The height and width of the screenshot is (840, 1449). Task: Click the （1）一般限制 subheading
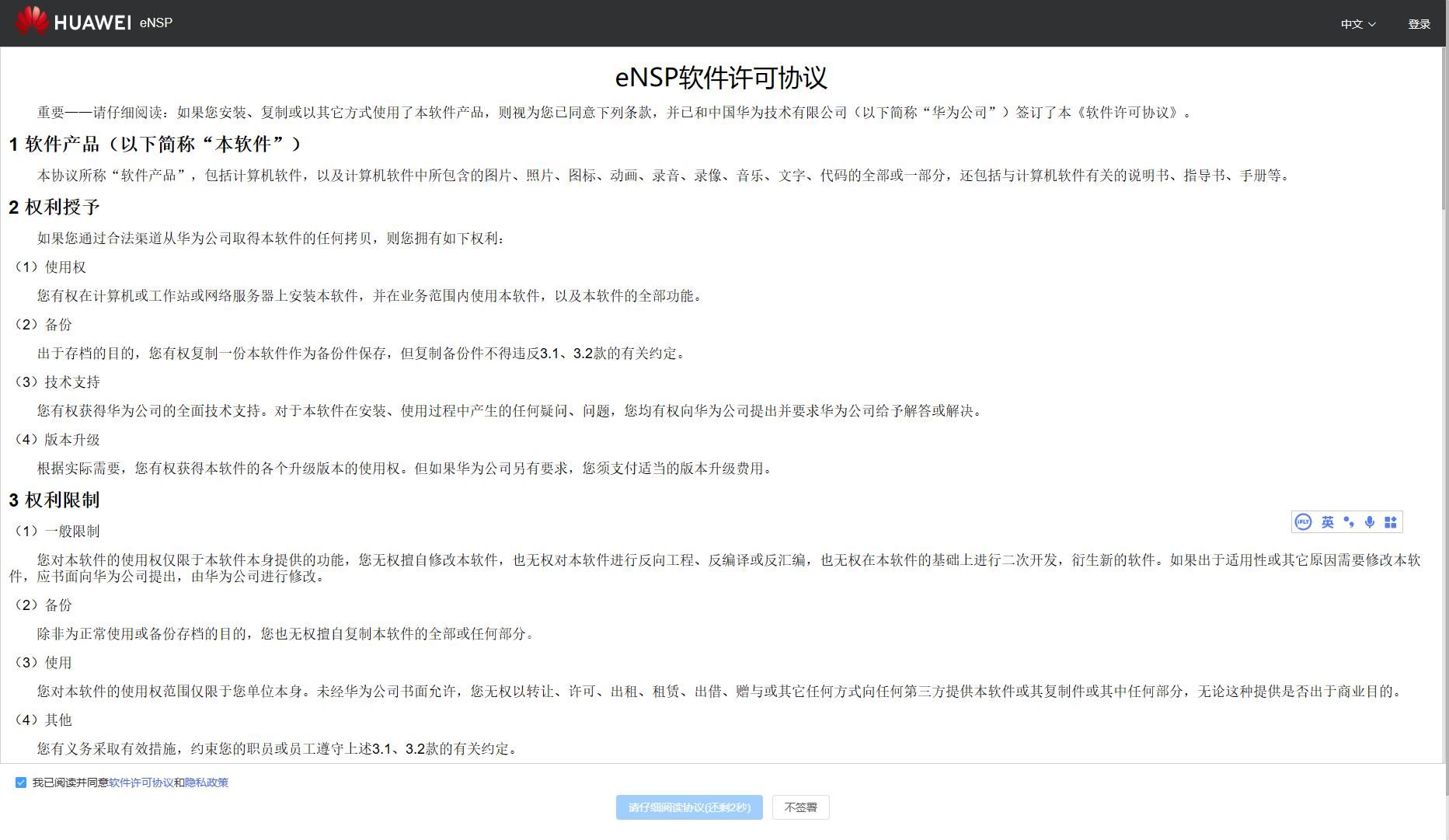tap(57, 532)
